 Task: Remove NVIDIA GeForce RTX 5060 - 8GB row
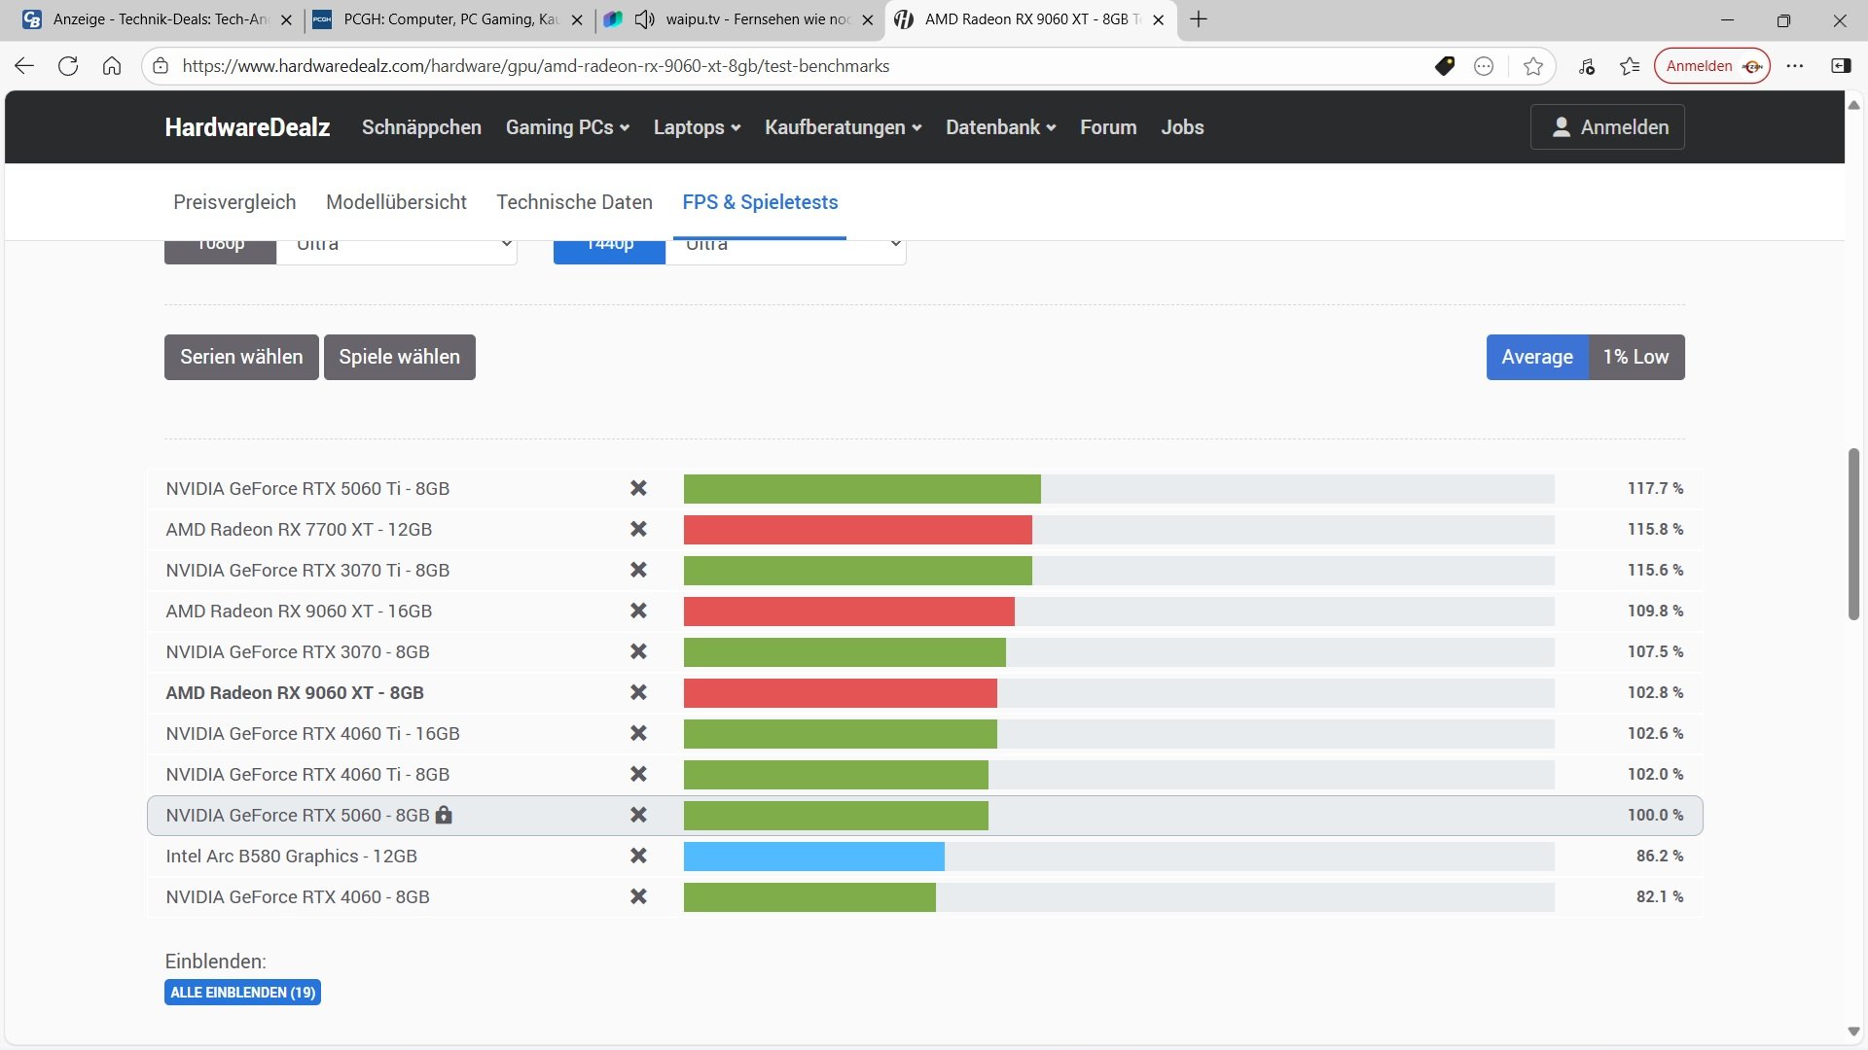[638, 815]
